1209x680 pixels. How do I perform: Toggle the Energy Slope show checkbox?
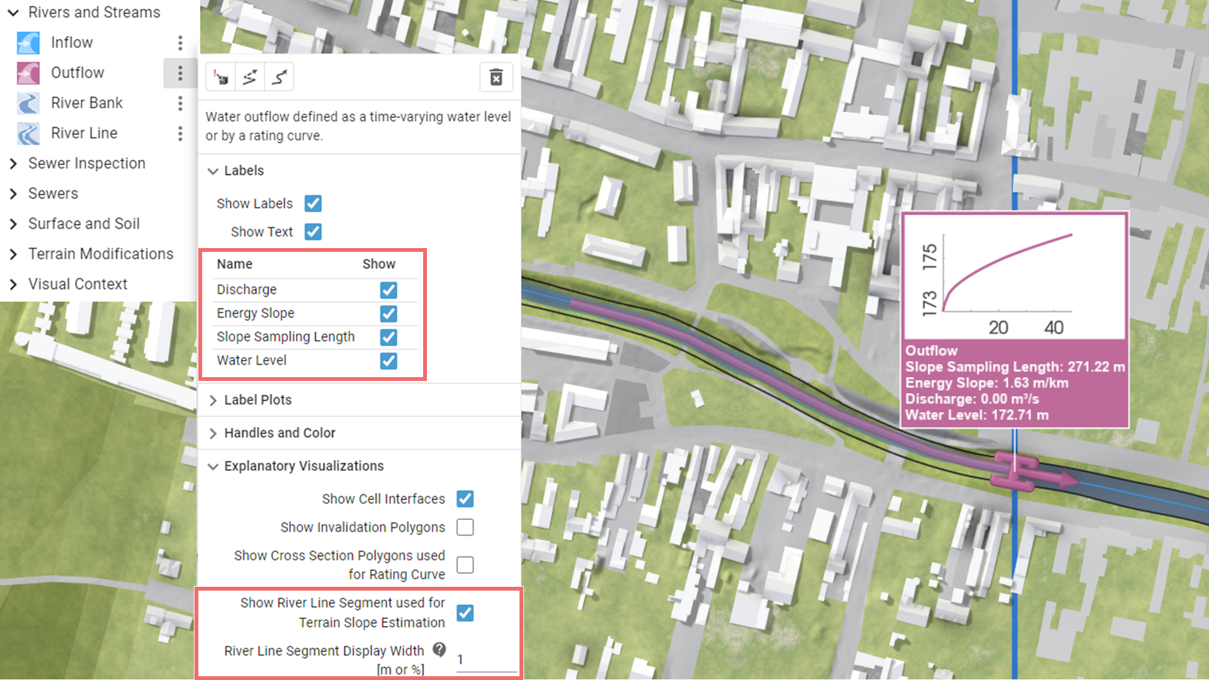pos(389,314)
